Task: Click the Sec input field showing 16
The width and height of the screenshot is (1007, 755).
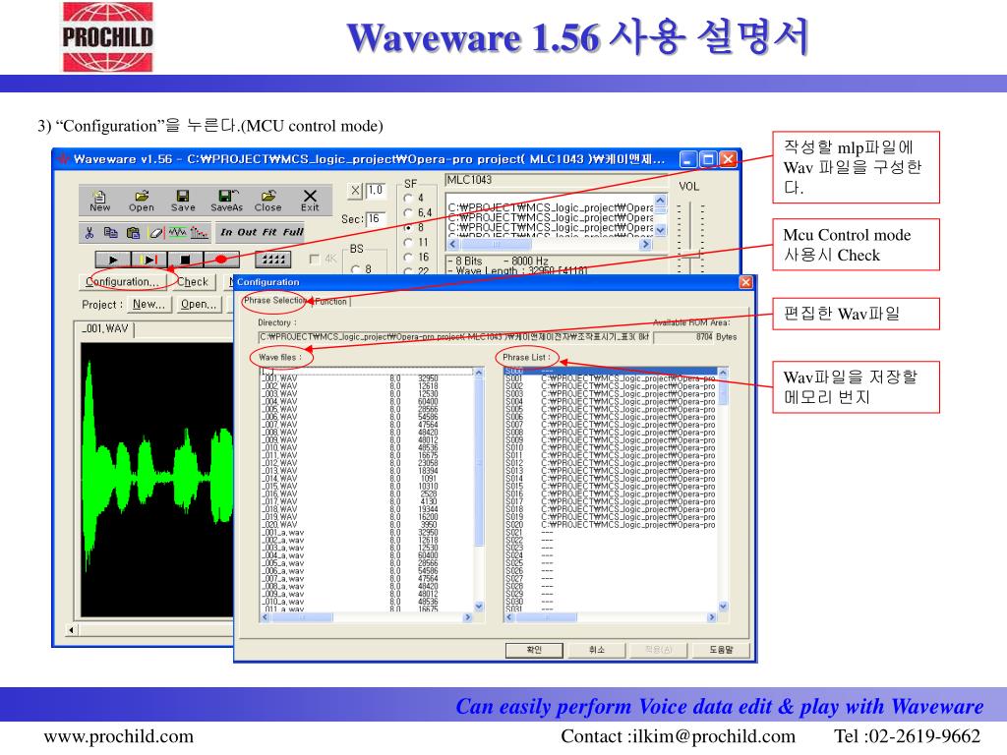Action: click(x=376, y=219)
